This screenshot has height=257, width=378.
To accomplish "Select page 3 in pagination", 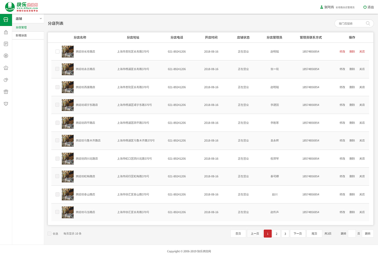I will tap(285, 234).
